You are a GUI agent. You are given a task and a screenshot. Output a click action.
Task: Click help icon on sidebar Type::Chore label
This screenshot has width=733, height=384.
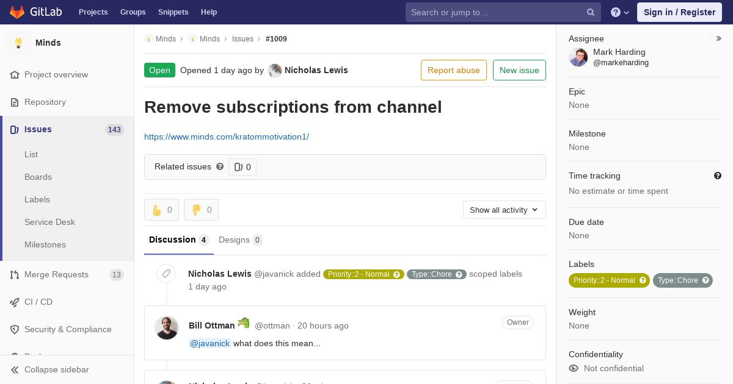(x=706, y=280)
